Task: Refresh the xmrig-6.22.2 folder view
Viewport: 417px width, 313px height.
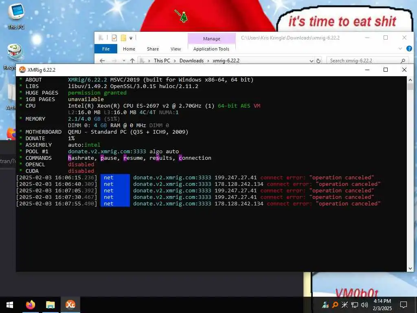Action: 318,61
